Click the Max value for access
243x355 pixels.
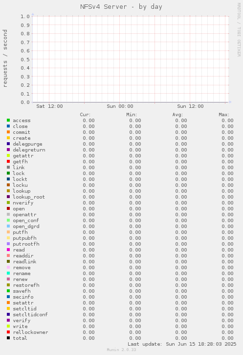tap(227, 121)
